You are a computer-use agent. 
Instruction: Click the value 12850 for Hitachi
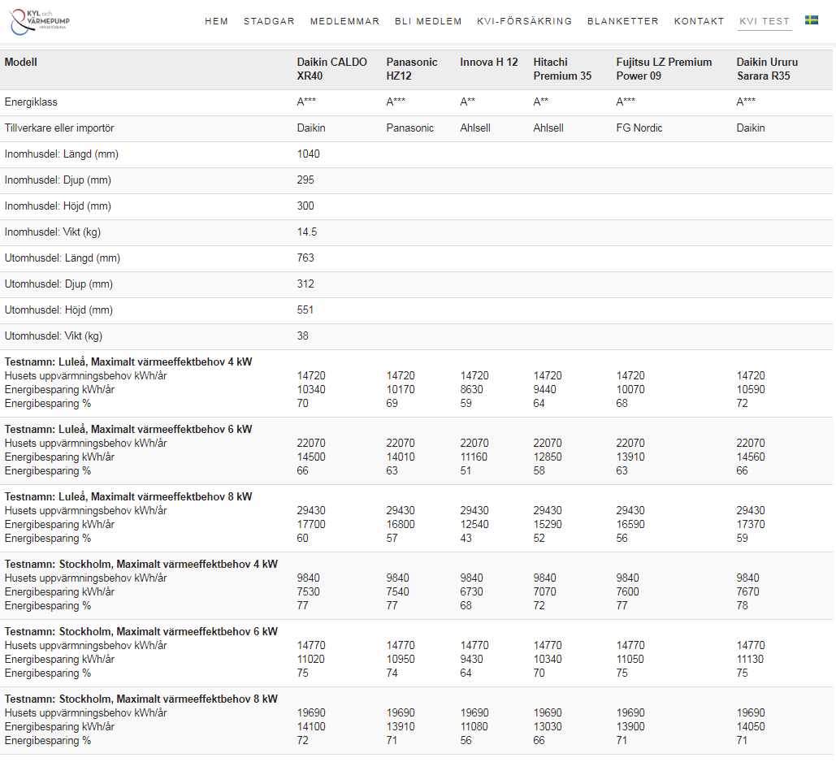548,457
